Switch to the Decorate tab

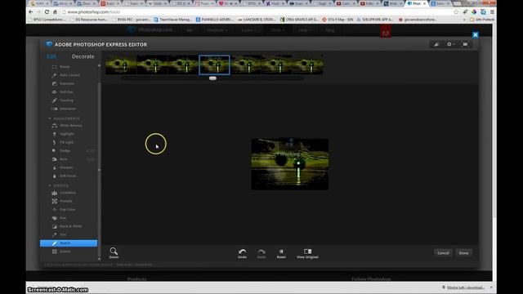pos(83,56)
